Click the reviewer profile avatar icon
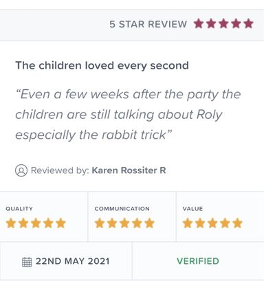 [x=21, y=170]
